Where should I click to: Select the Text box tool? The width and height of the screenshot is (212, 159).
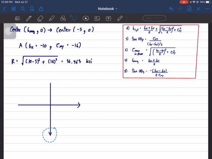point(108,19)
